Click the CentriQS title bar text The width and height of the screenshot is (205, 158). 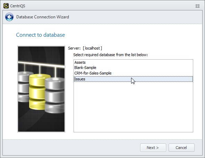[x=18, y=6]
